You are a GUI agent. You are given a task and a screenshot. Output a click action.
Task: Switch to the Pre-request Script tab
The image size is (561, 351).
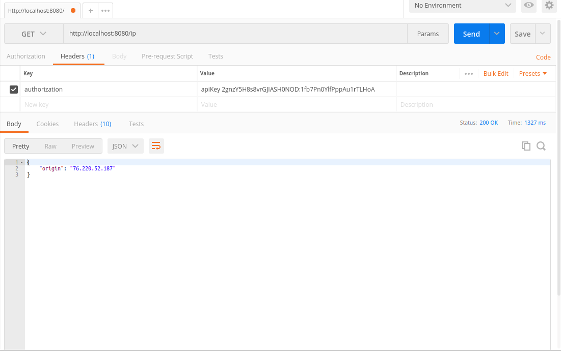(167, 56)
